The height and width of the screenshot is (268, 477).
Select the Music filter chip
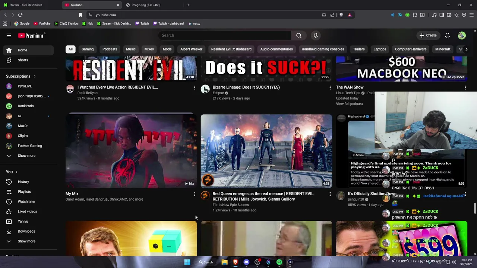131,49
